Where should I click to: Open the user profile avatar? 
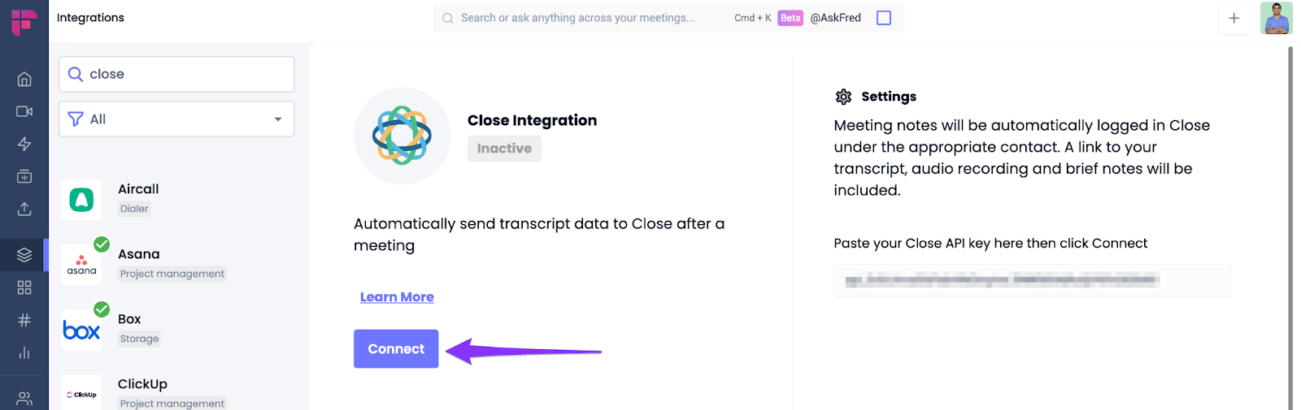coord(1276,18)
